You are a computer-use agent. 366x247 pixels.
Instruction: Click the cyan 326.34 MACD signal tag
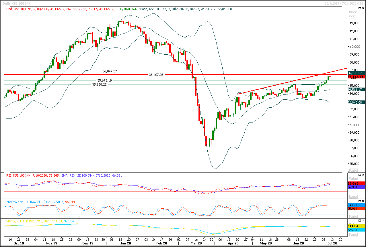(356, 230)
